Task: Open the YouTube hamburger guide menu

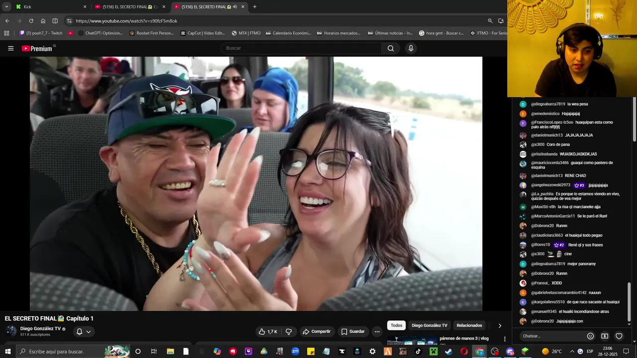Action: tap(10, 48)
